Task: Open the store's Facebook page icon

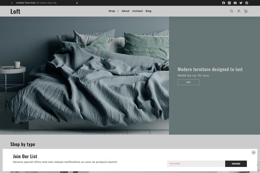Action: [x=223, y=3]
